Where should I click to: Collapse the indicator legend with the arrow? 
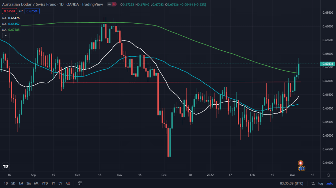pos(5,35)
